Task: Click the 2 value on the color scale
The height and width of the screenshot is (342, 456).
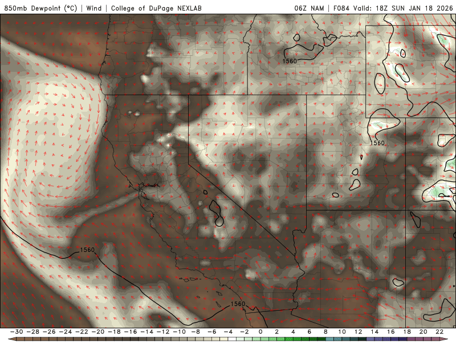Action: pyautogui.click(x=277, y=332)
